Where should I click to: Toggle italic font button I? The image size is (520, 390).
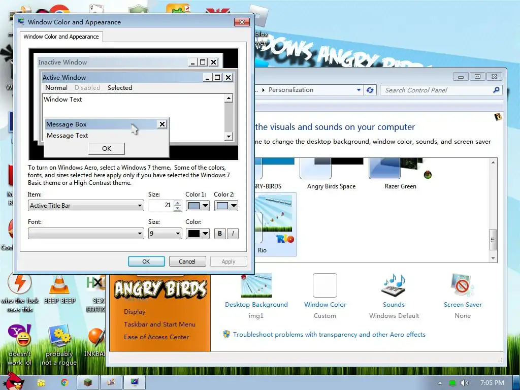point(233,234)
